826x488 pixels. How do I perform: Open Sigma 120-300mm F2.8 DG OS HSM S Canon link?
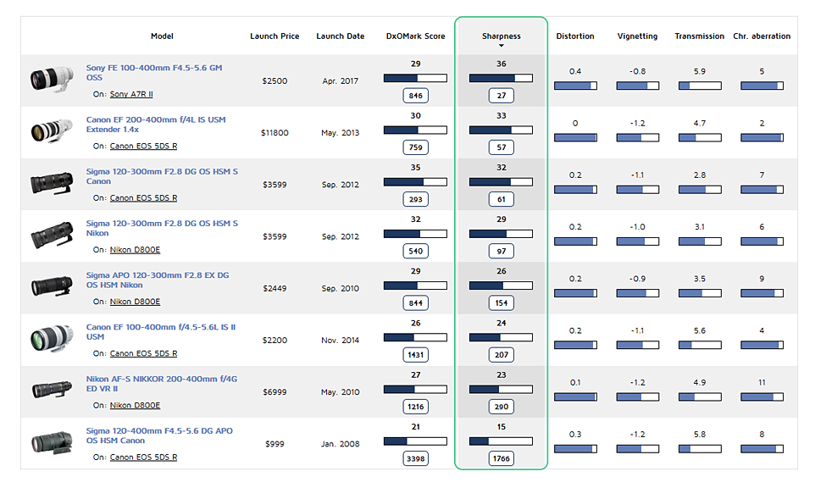coord(162,176)
